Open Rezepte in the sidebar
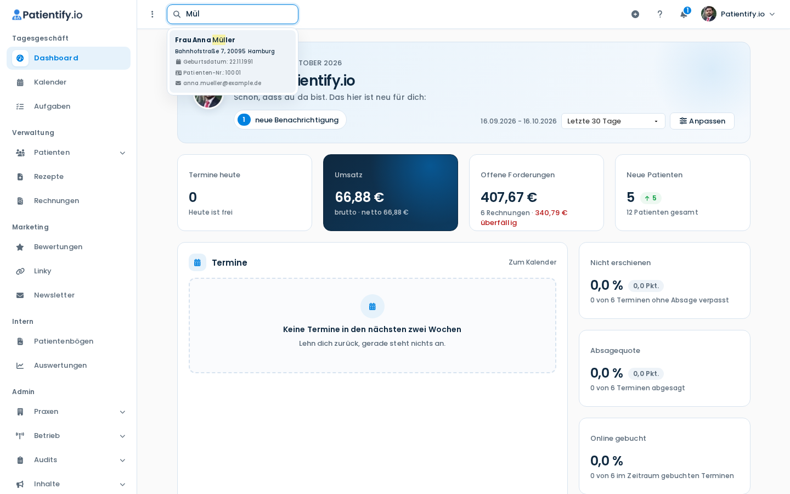The image size is (790, 494). (x=69, y=177)
